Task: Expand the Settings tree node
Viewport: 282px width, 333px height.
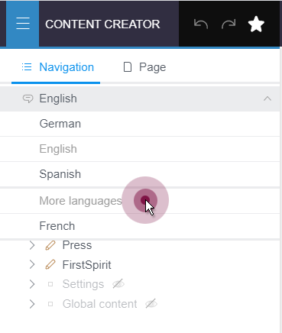Action: coord(32,284)
